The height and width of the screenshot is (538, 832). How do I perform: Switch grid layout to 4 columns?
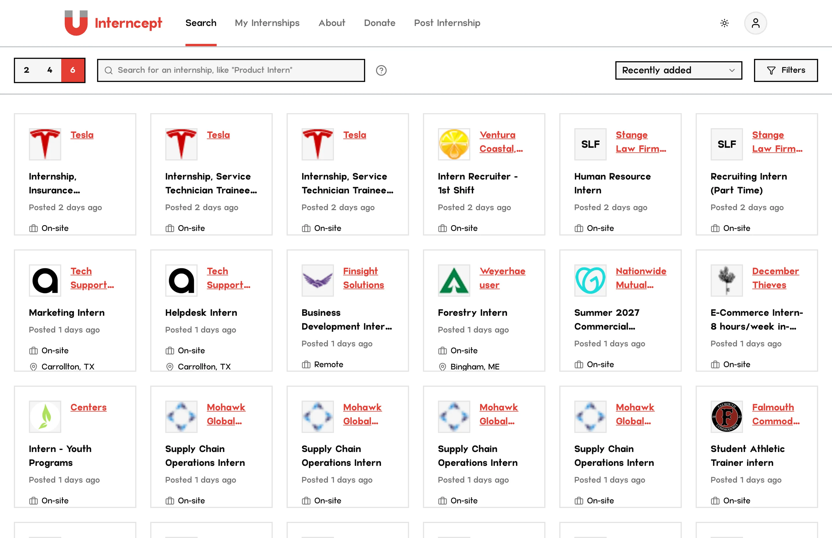pyautogui.click(x=50, y=70)
